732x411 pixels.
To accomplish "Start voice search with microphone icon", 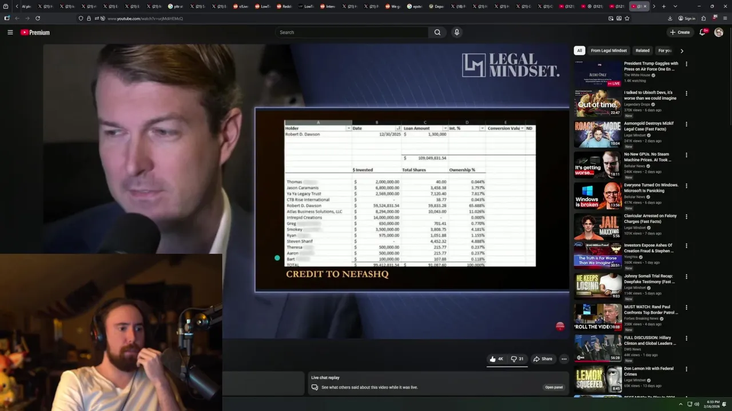I will 456,33.
